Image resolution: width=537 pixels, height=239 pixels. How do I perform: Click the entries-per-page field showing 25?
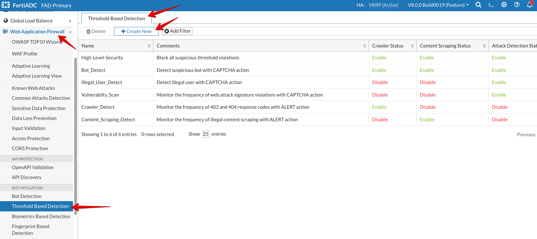click(206, 134)
